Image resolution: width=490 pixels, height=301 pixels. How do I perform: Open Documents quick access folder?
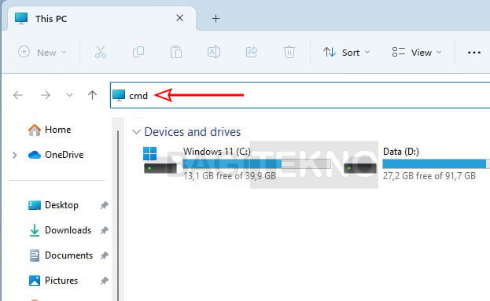point(61,255)
